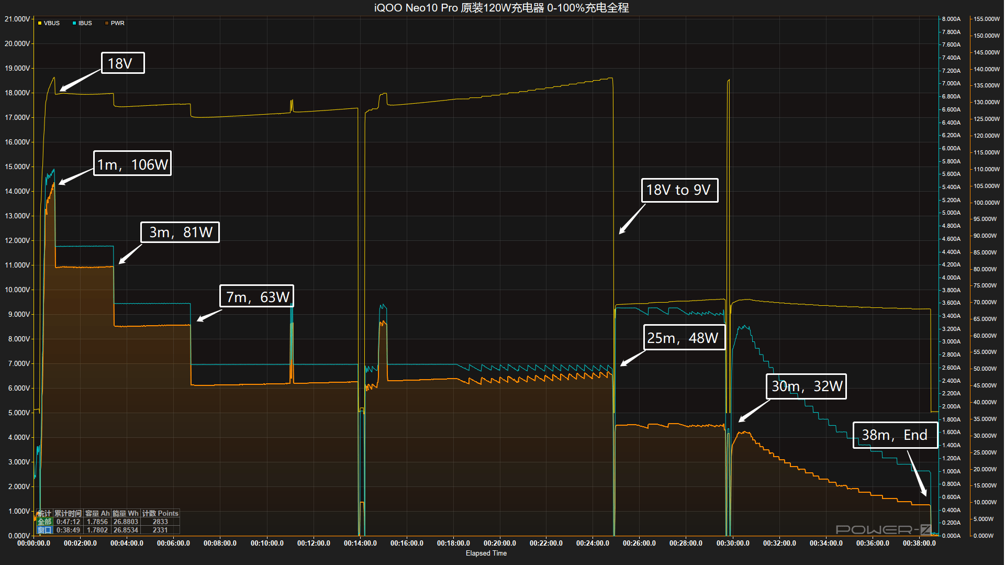Click the window points count 2331
The height and width of the screenshot is (565, 1005).
[160, 530]
